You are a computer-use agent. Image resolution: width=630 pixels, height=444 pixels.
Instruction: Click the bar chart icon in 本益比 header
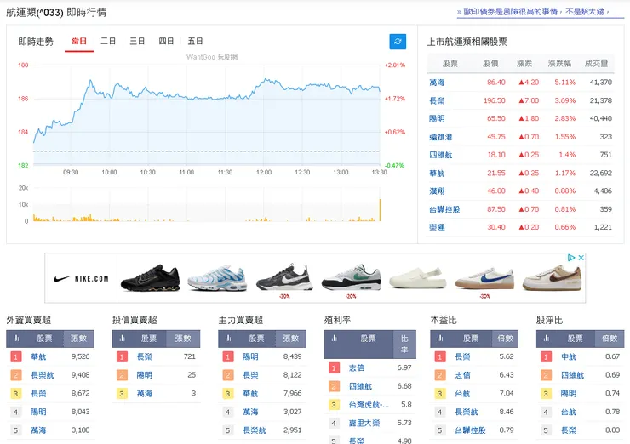tap(440, 339)
